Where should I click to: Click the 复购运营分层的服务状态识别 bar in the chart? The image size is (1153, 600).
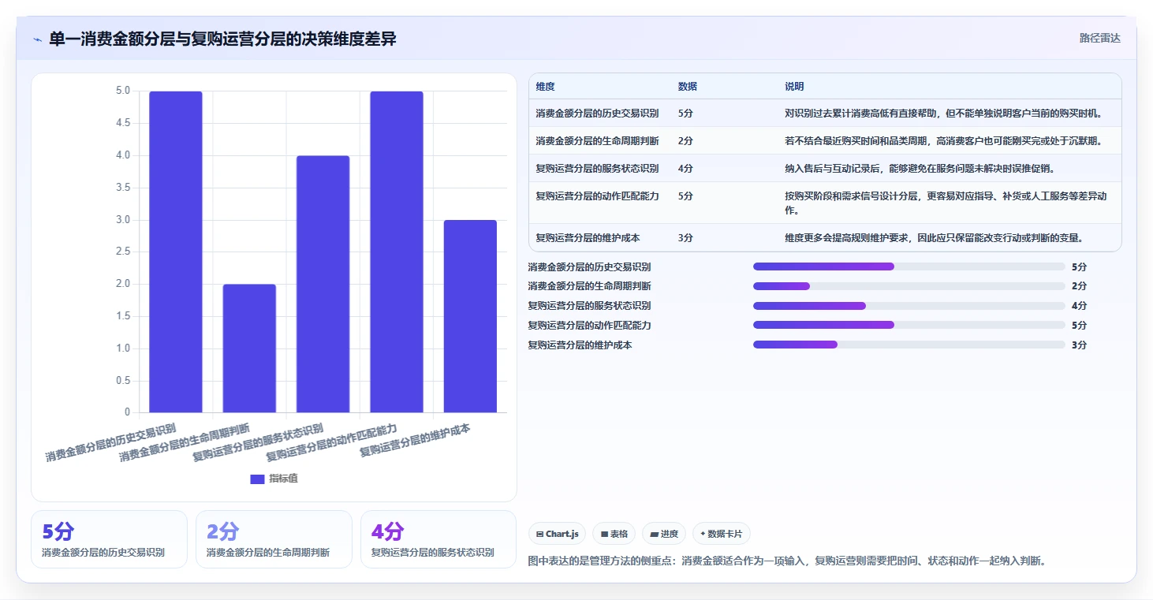click(x=323, y=284)
